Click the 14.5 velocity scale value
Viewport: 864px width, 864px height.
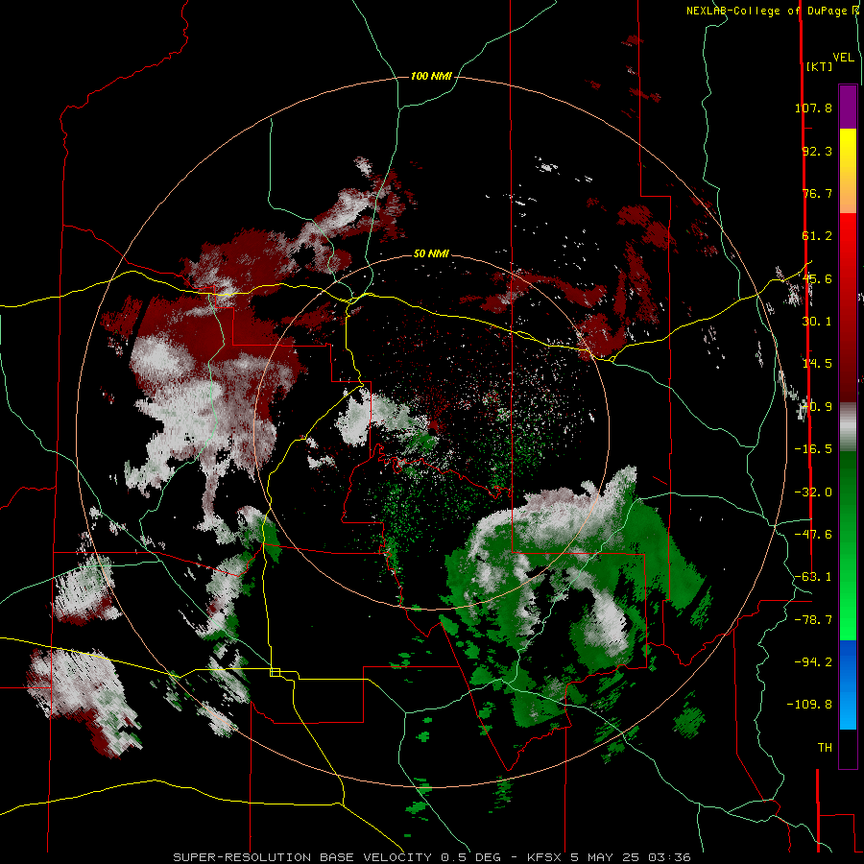[817, 364]
